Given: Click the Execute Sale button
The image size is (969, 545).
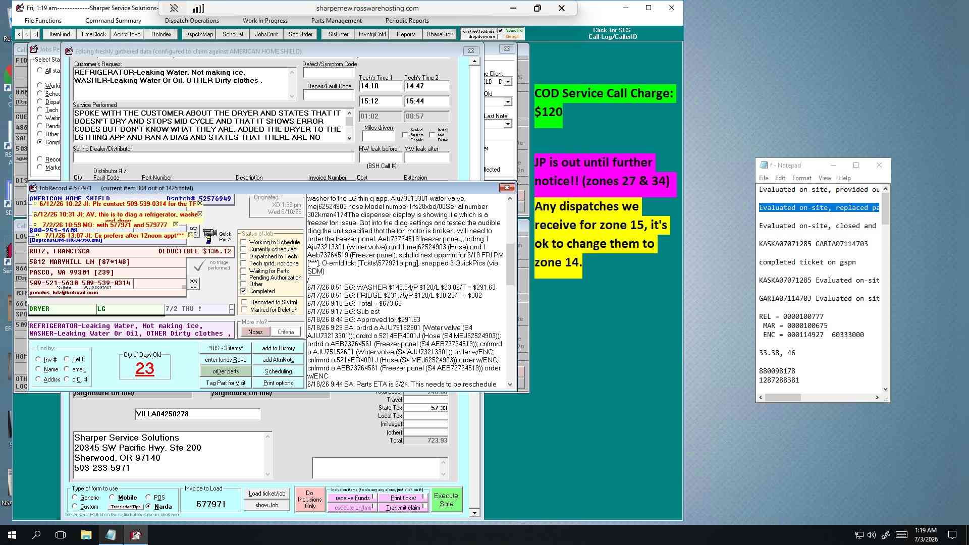Looking at the screenshot, I should (446, 500).
